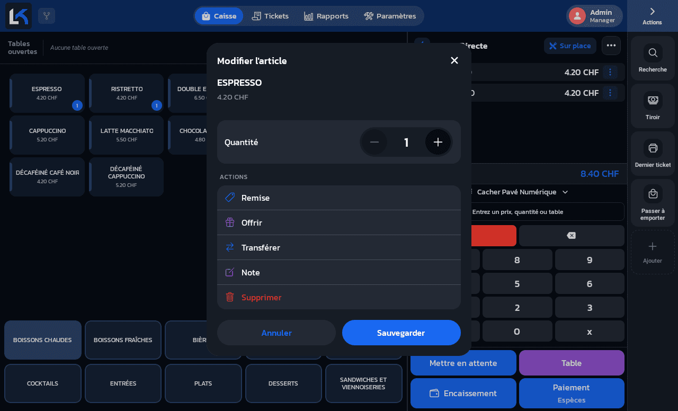The height and width of the screenshot is (411, 678).
Task: Select the Offrir action
Action: coord(339,222)
